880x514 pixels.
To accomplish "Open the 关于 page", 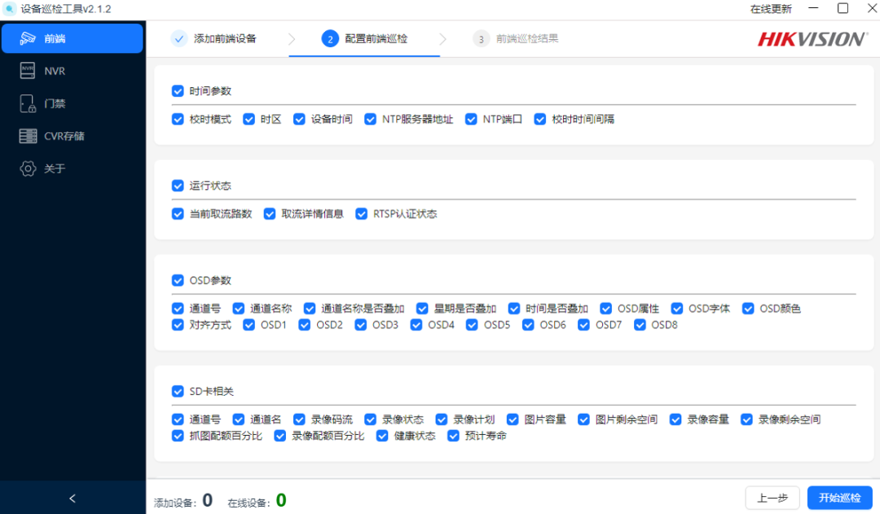I will coord(73,169).
